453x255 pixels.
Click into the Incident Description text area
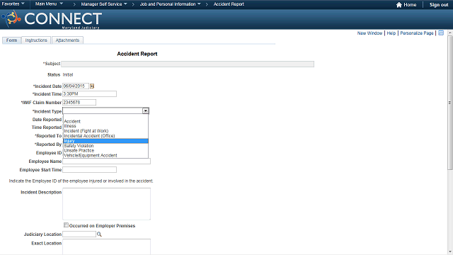pos(107,204)
